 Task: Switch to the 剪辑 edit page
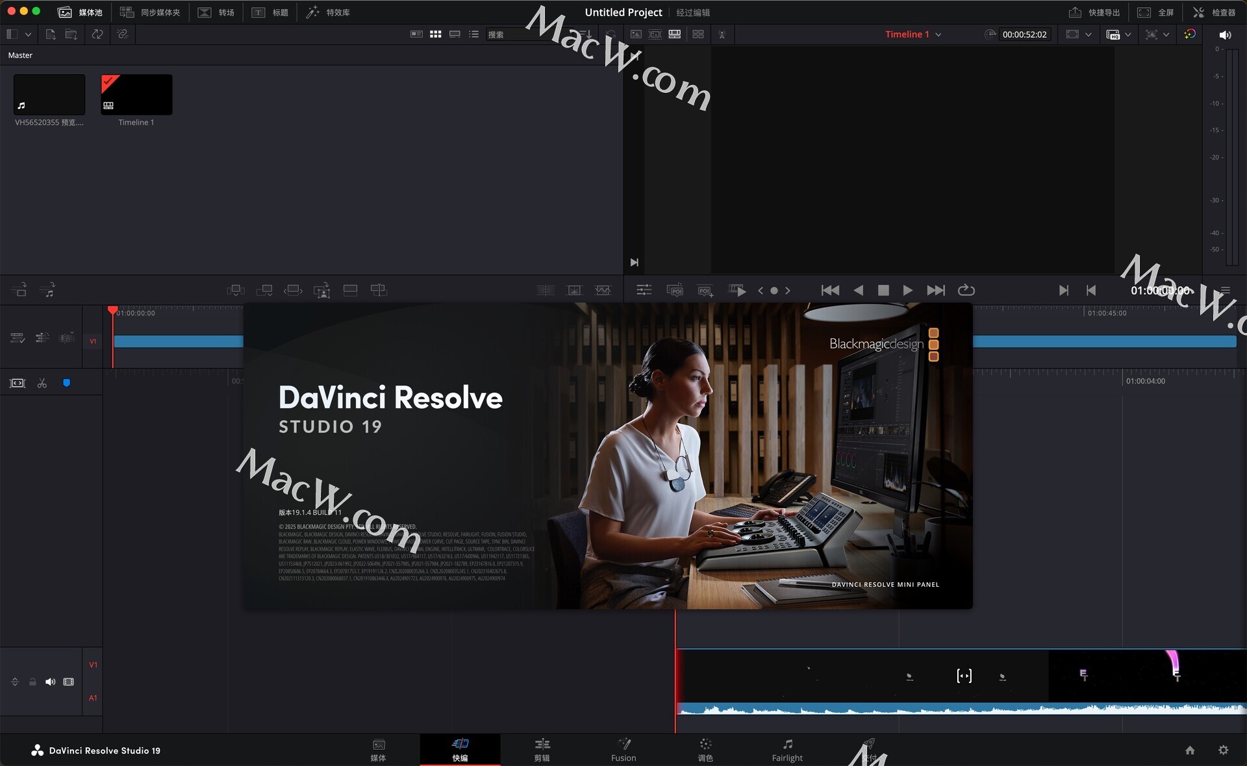[542, 750]
